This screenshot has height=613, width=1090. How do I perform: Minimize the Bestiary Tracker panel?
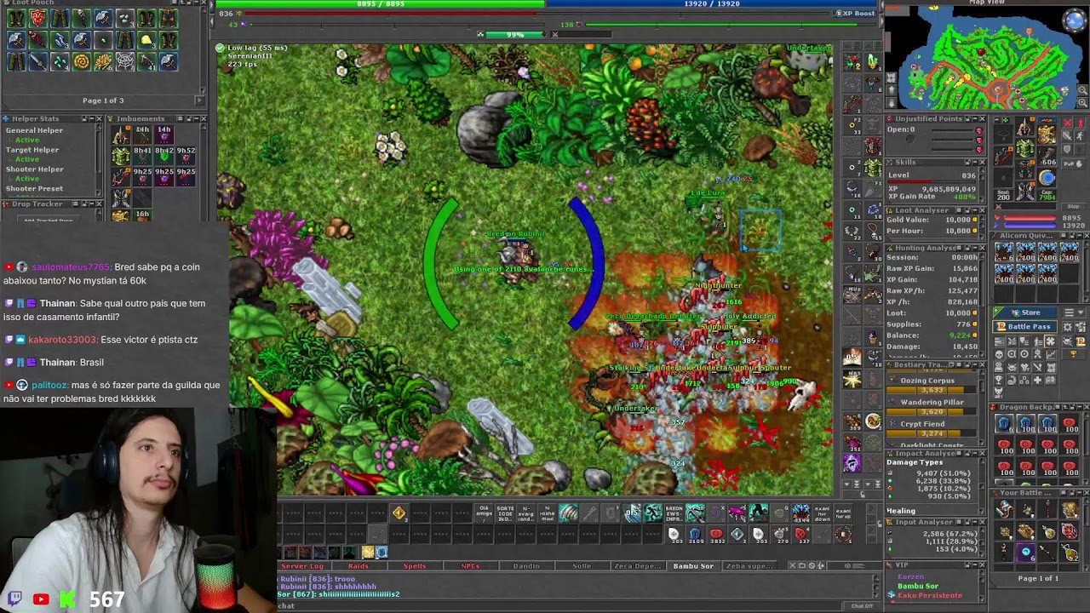pyautogui.click(x=973, y=365)
